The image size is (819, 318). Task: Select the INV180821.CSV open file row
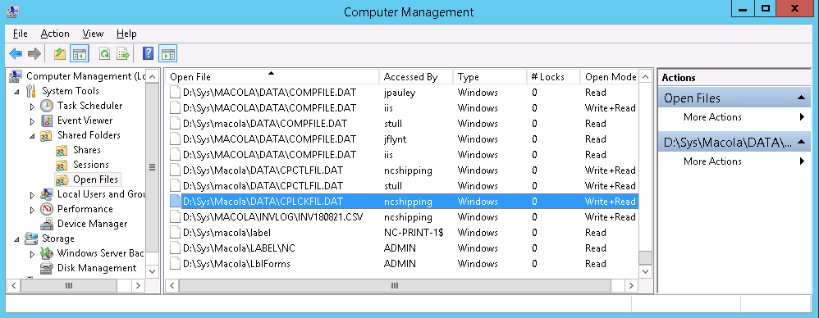click(x=401, y=217)
